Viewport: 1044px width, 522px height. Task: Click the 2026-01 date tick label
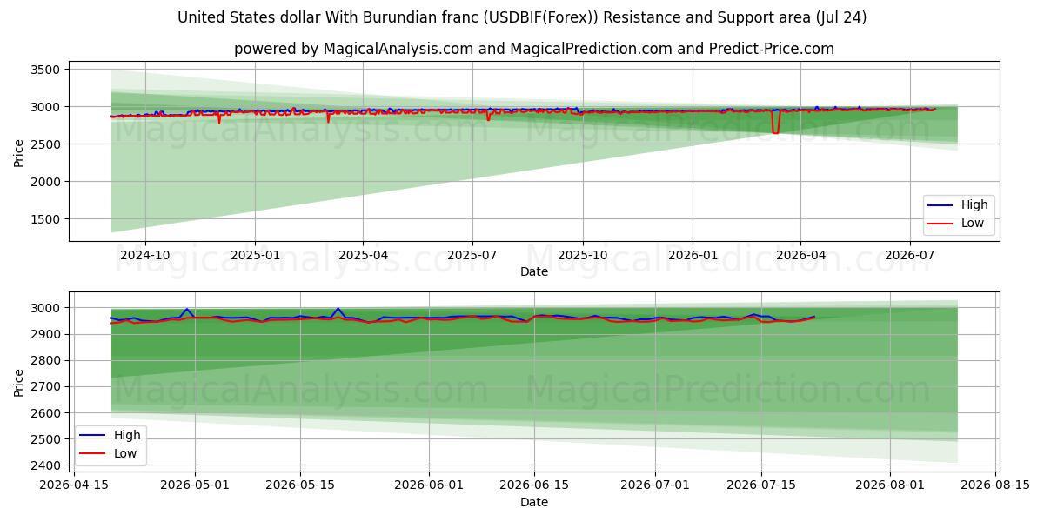coord(693,256)
